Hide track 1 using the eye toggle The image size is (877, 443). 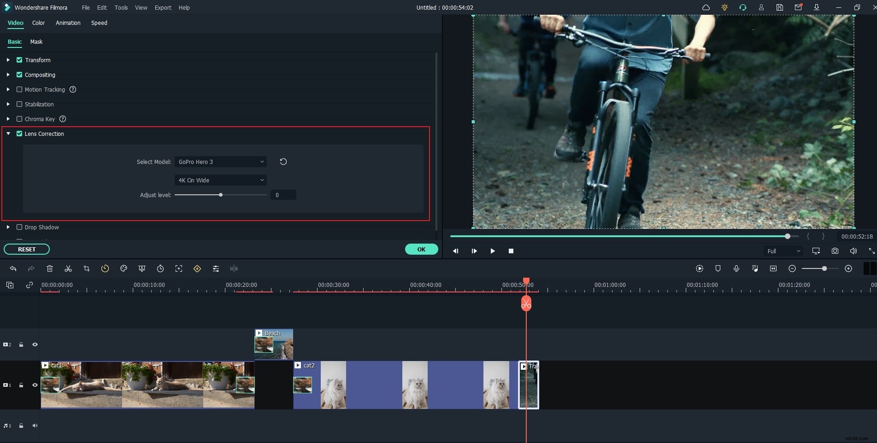35,385
